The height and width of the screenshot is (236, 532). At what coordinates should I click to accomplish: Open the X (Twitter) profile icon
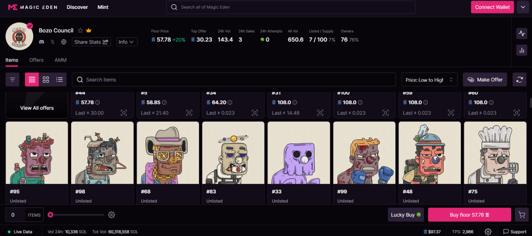[52, 42]
